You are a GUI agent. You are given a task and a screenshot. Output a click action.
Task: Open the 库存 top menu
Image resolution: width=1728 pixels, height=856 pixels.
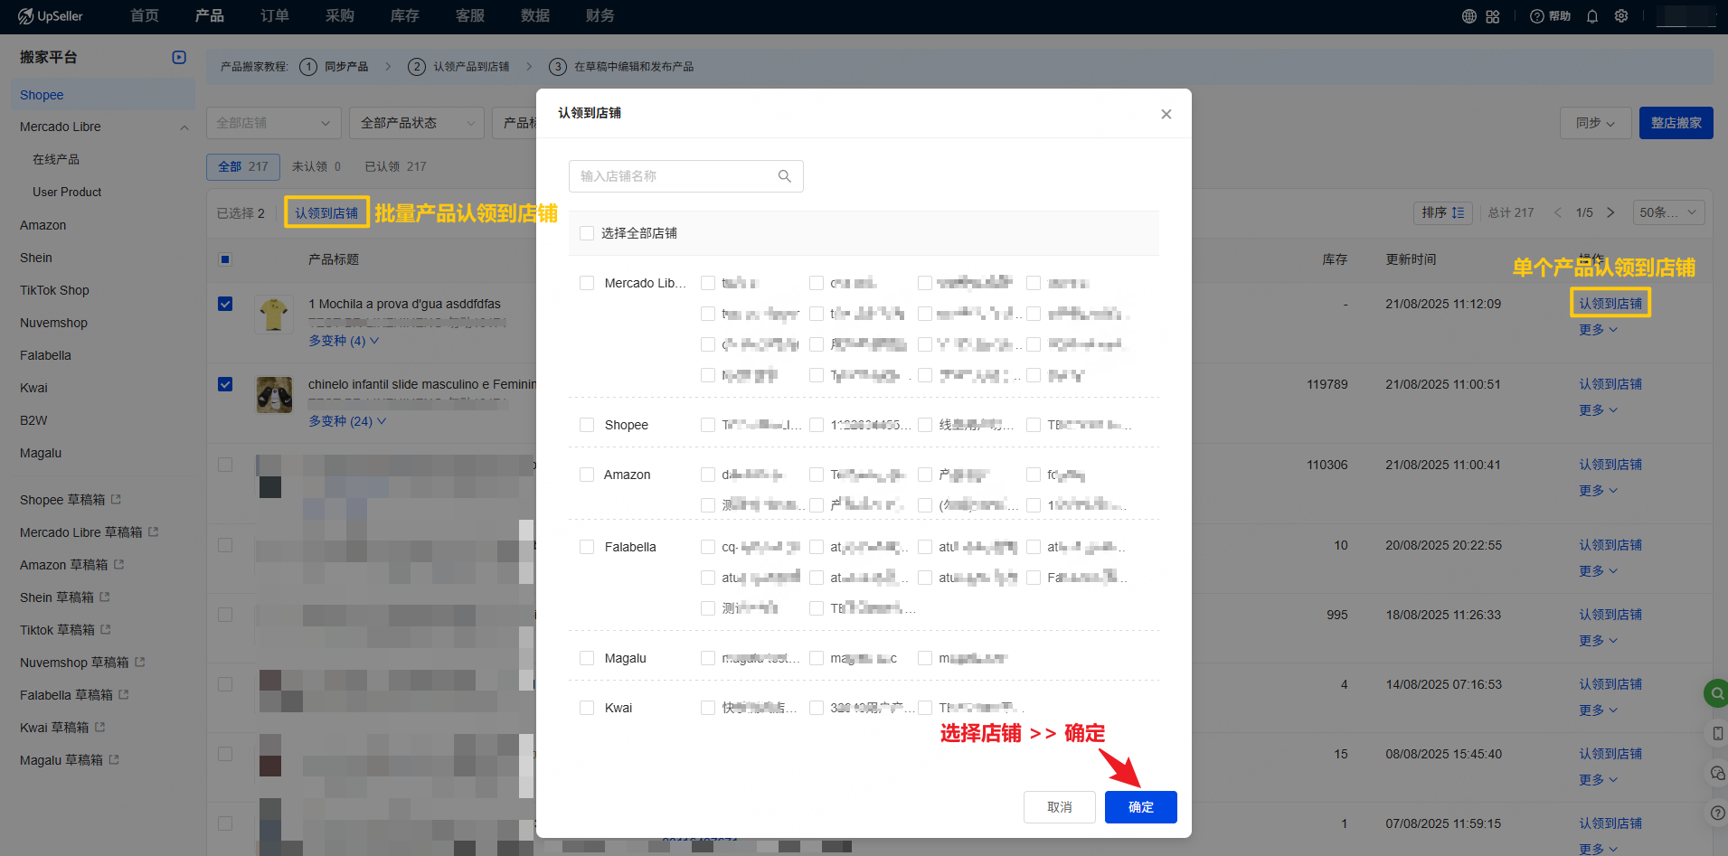(x=405, y=16)
